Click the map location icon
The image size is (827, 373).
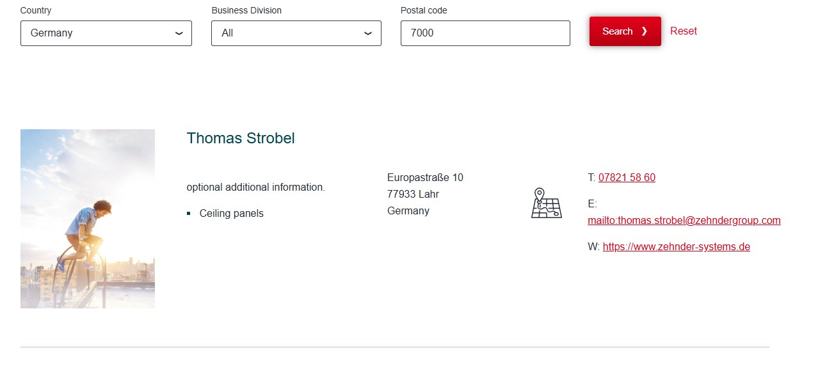coord(546,203)
